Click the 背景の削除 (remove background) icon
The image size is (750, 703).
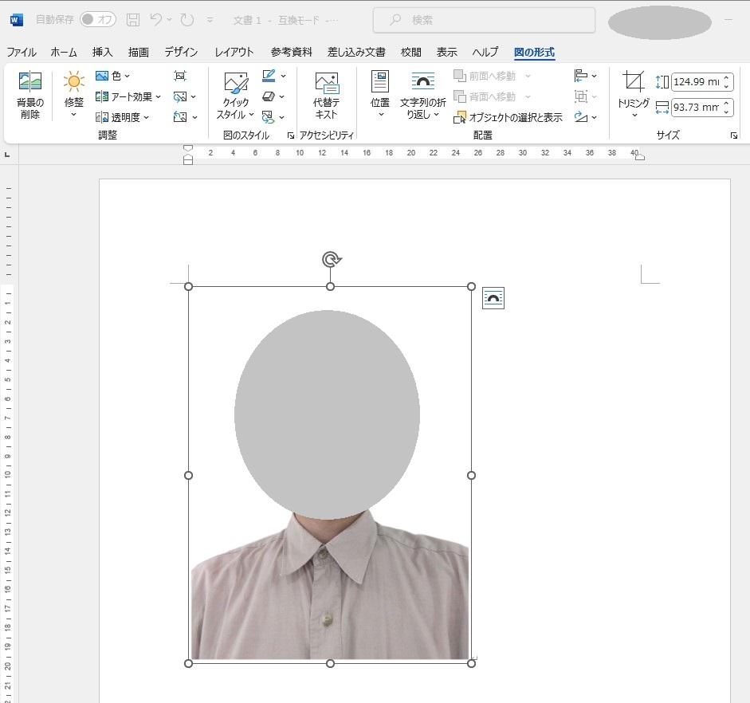30,81
